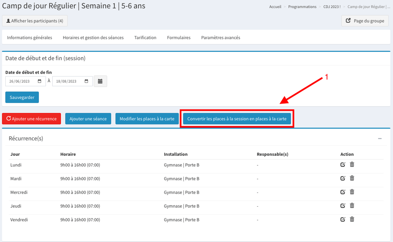Switch to Horaires et gestion des séances tab
The height and width of the screenshot is (242, 393).
tap(93, 38)
